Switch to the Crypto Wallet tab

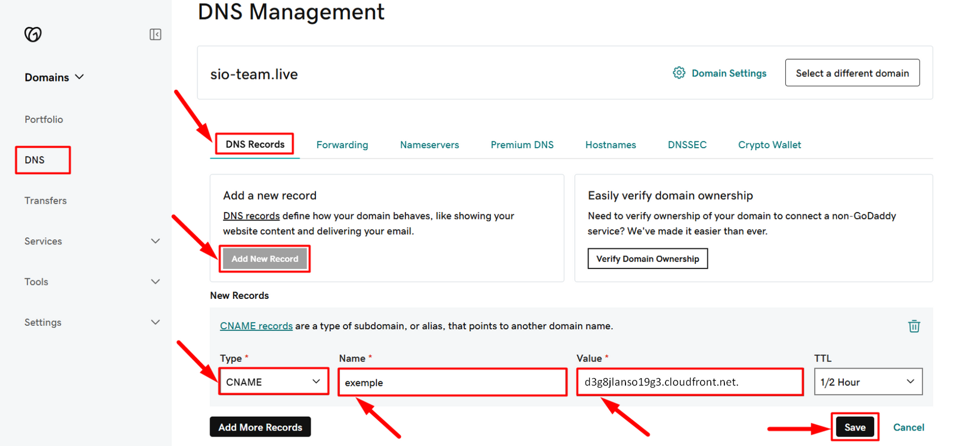point(769,145)
